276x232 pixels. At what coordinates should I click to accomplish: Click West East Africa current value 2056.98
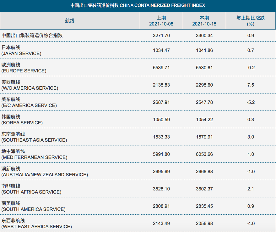click(204, 223)
